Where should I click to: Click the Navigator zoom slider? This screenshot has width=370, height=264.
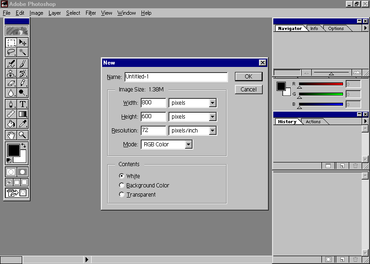pos(331,72)
